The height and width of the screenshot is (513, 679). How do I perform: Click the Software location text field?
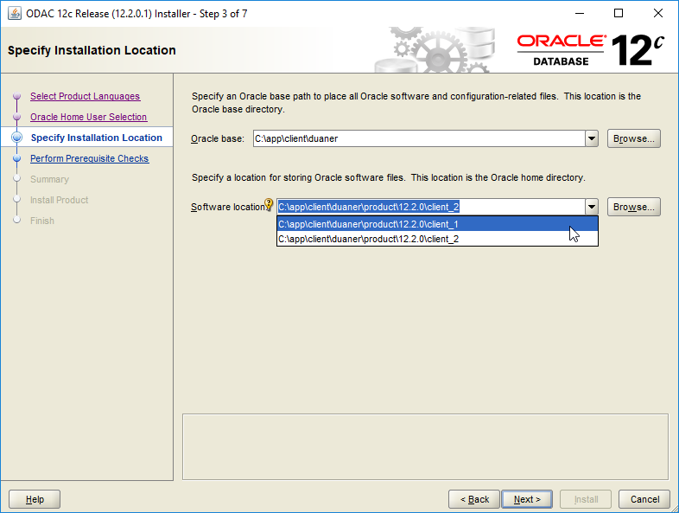click(431, 207)
